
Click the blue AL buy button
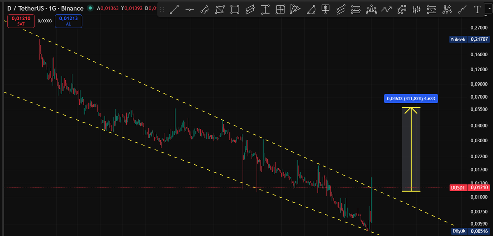[68, 22]
